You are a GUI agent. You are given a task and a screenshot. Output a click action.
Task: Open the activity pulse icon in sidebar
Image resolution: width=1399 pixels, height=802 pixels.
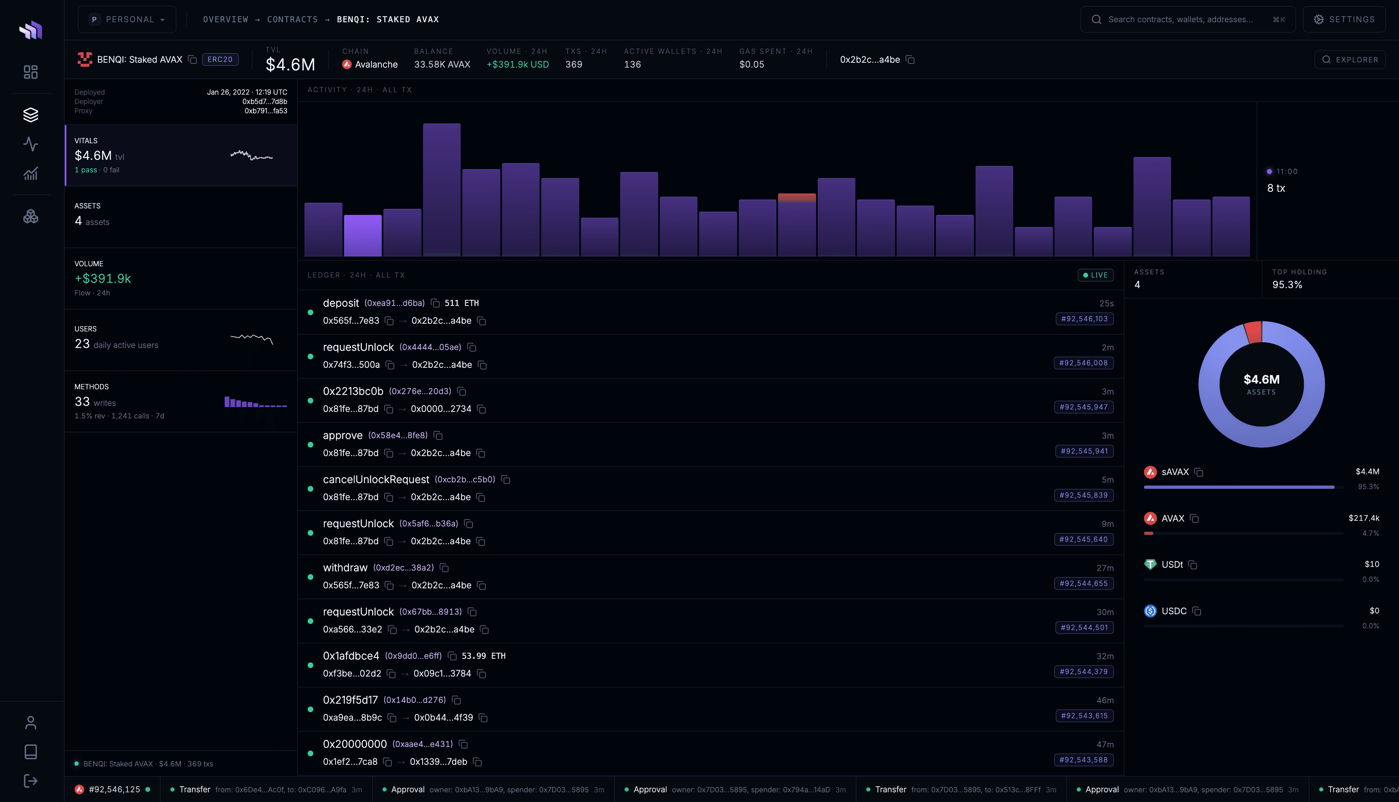click(x=31, y=144)
